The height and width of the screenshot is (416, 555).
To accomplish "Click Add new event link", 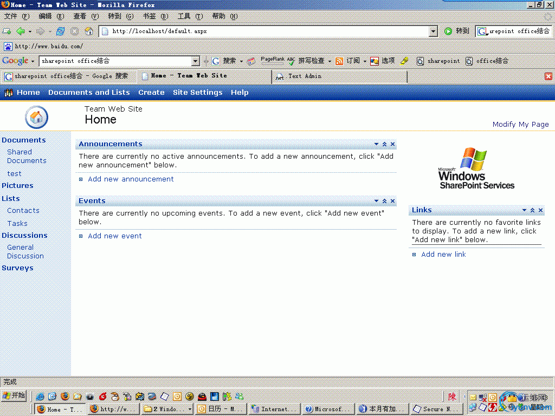I will point(115,236).
